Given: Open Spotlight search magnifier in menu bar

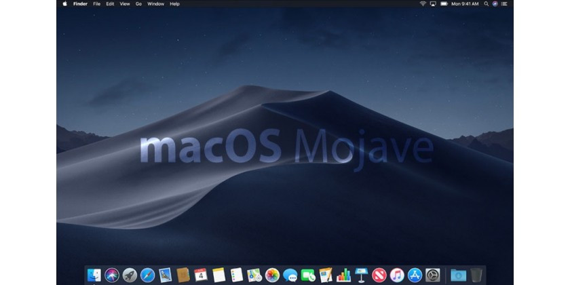Looking at the screenshot, I should [x=486, y=3].
